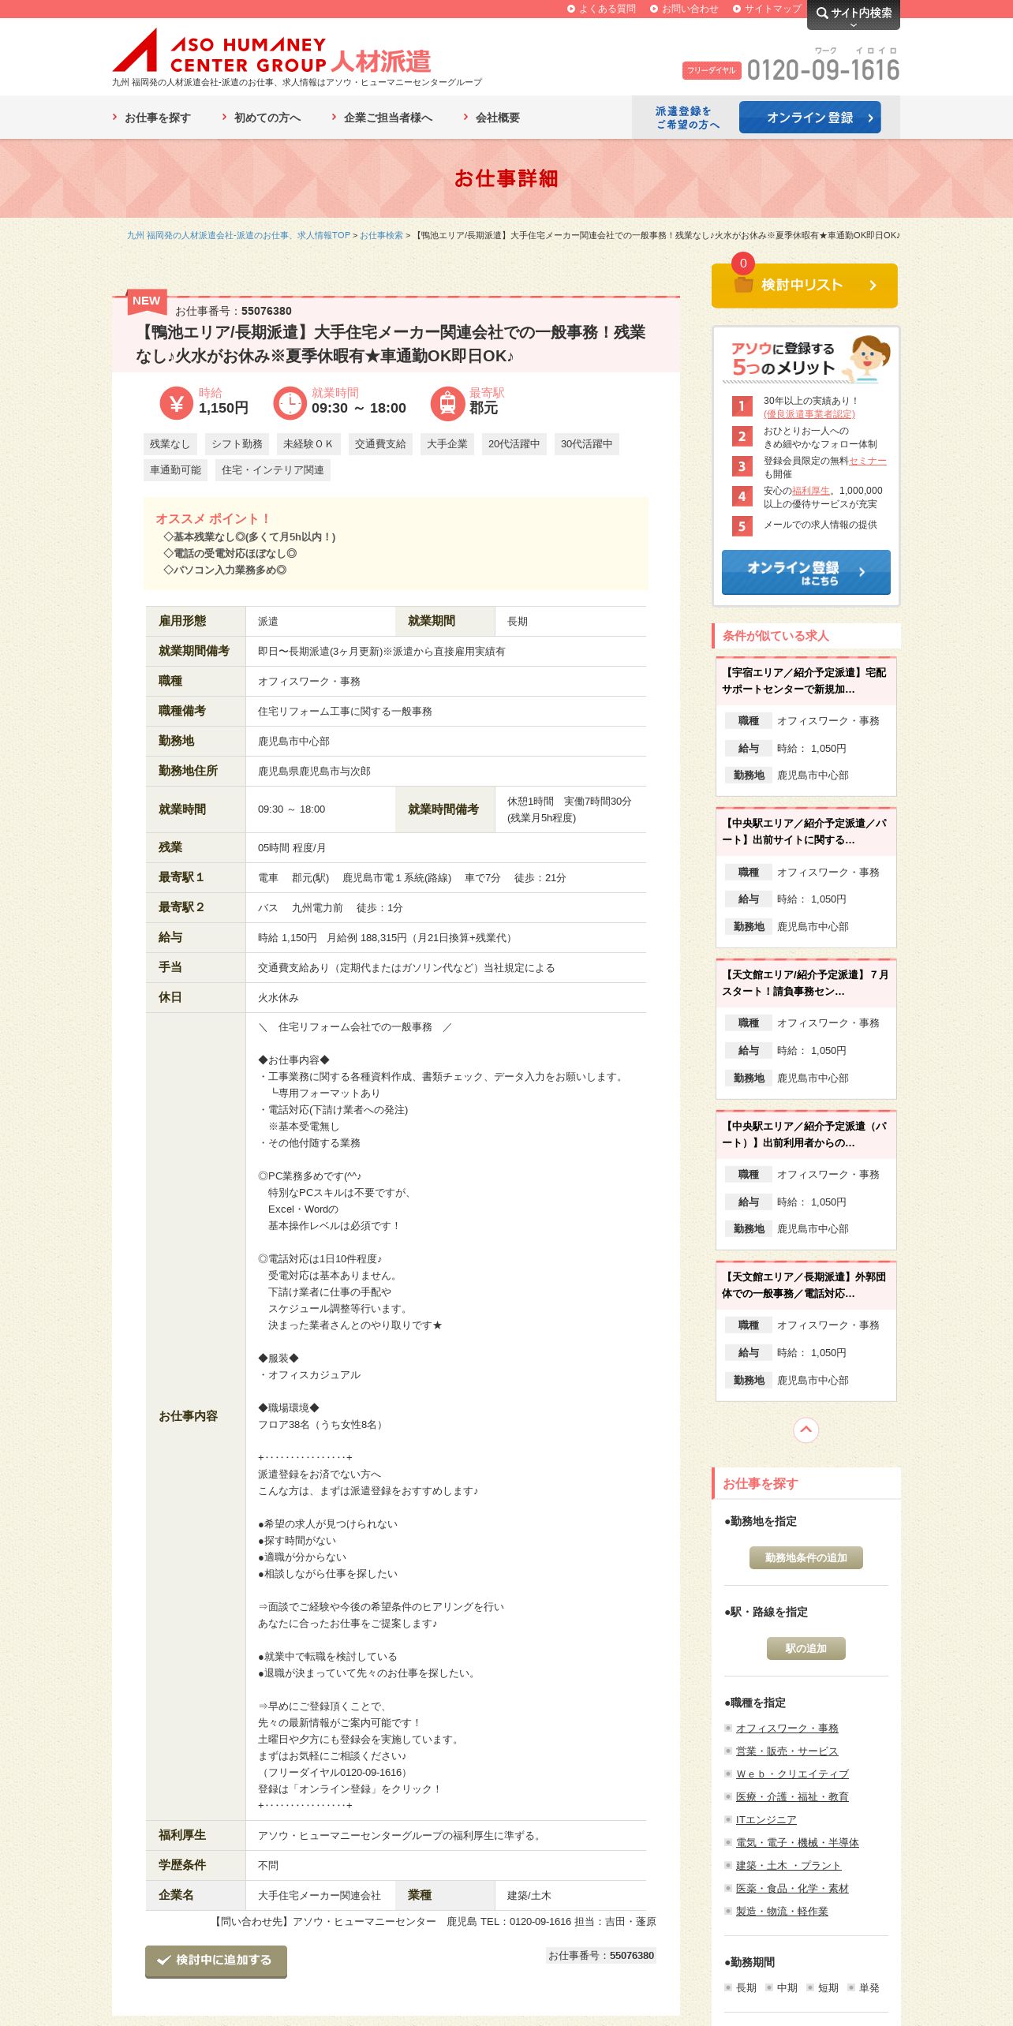Filter by 製造・物流・軽作業 job type
This screenshot has height=2026, width=1013.
pyautogui.click(x=782, y=1911)
